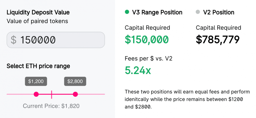This screenshot has height=118, width=256.
Task: Select the V3 Range Position label
Action: [x=157, y=12]
